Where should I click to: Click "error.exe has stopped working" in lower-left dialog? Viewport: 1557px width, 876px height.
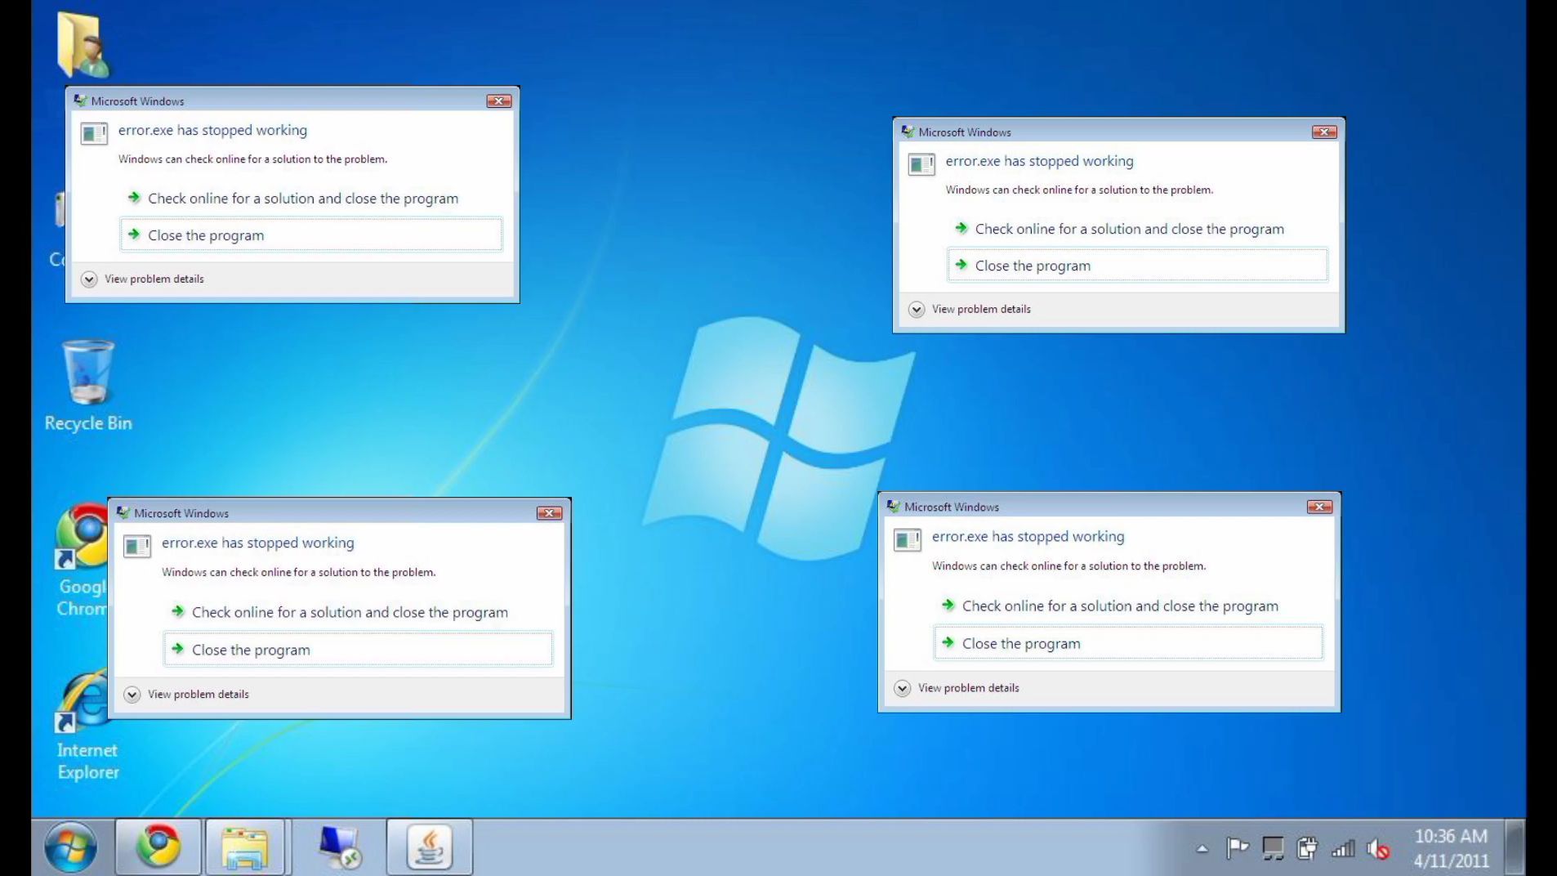click(x=257, y=543)
